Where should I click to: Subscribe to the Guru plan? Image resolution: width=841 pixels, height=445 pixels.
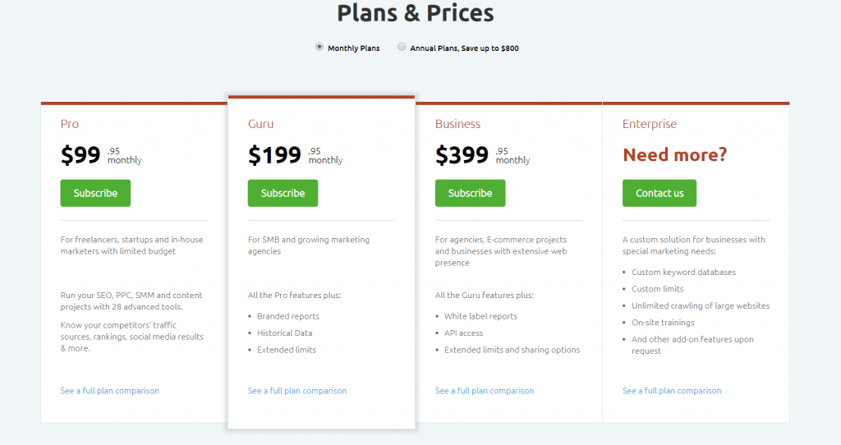point(283,193)
